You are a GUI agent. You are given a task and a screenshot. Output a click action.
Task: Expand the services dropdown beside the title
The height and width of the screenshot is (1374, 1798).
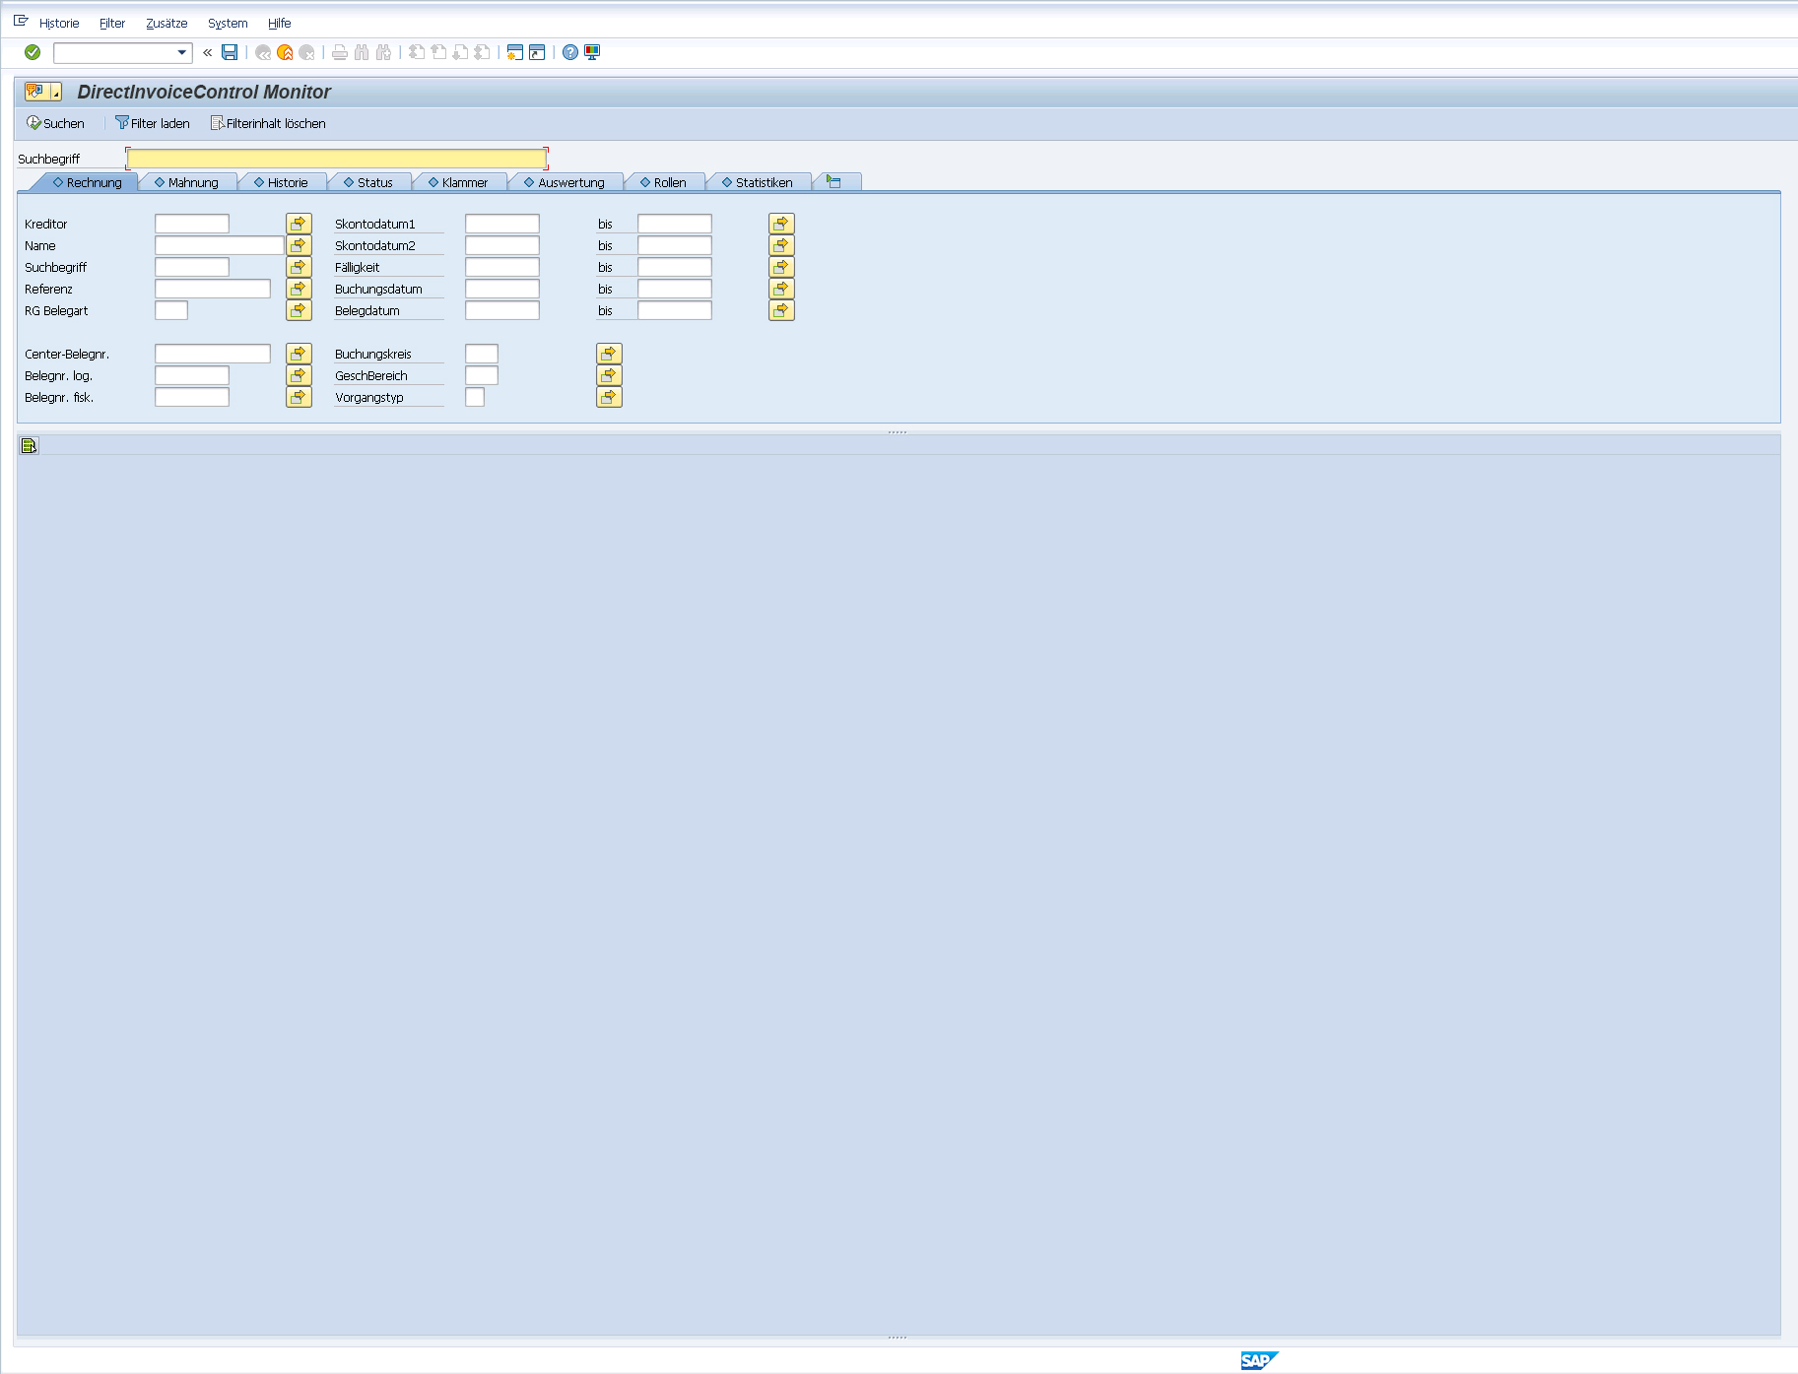56,93
